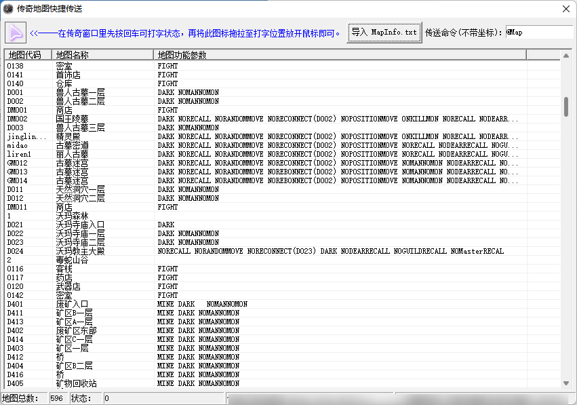Viewport: 577px width, 405px height.
Task: Sort by the 地图代码 column header
Action: 28,55
